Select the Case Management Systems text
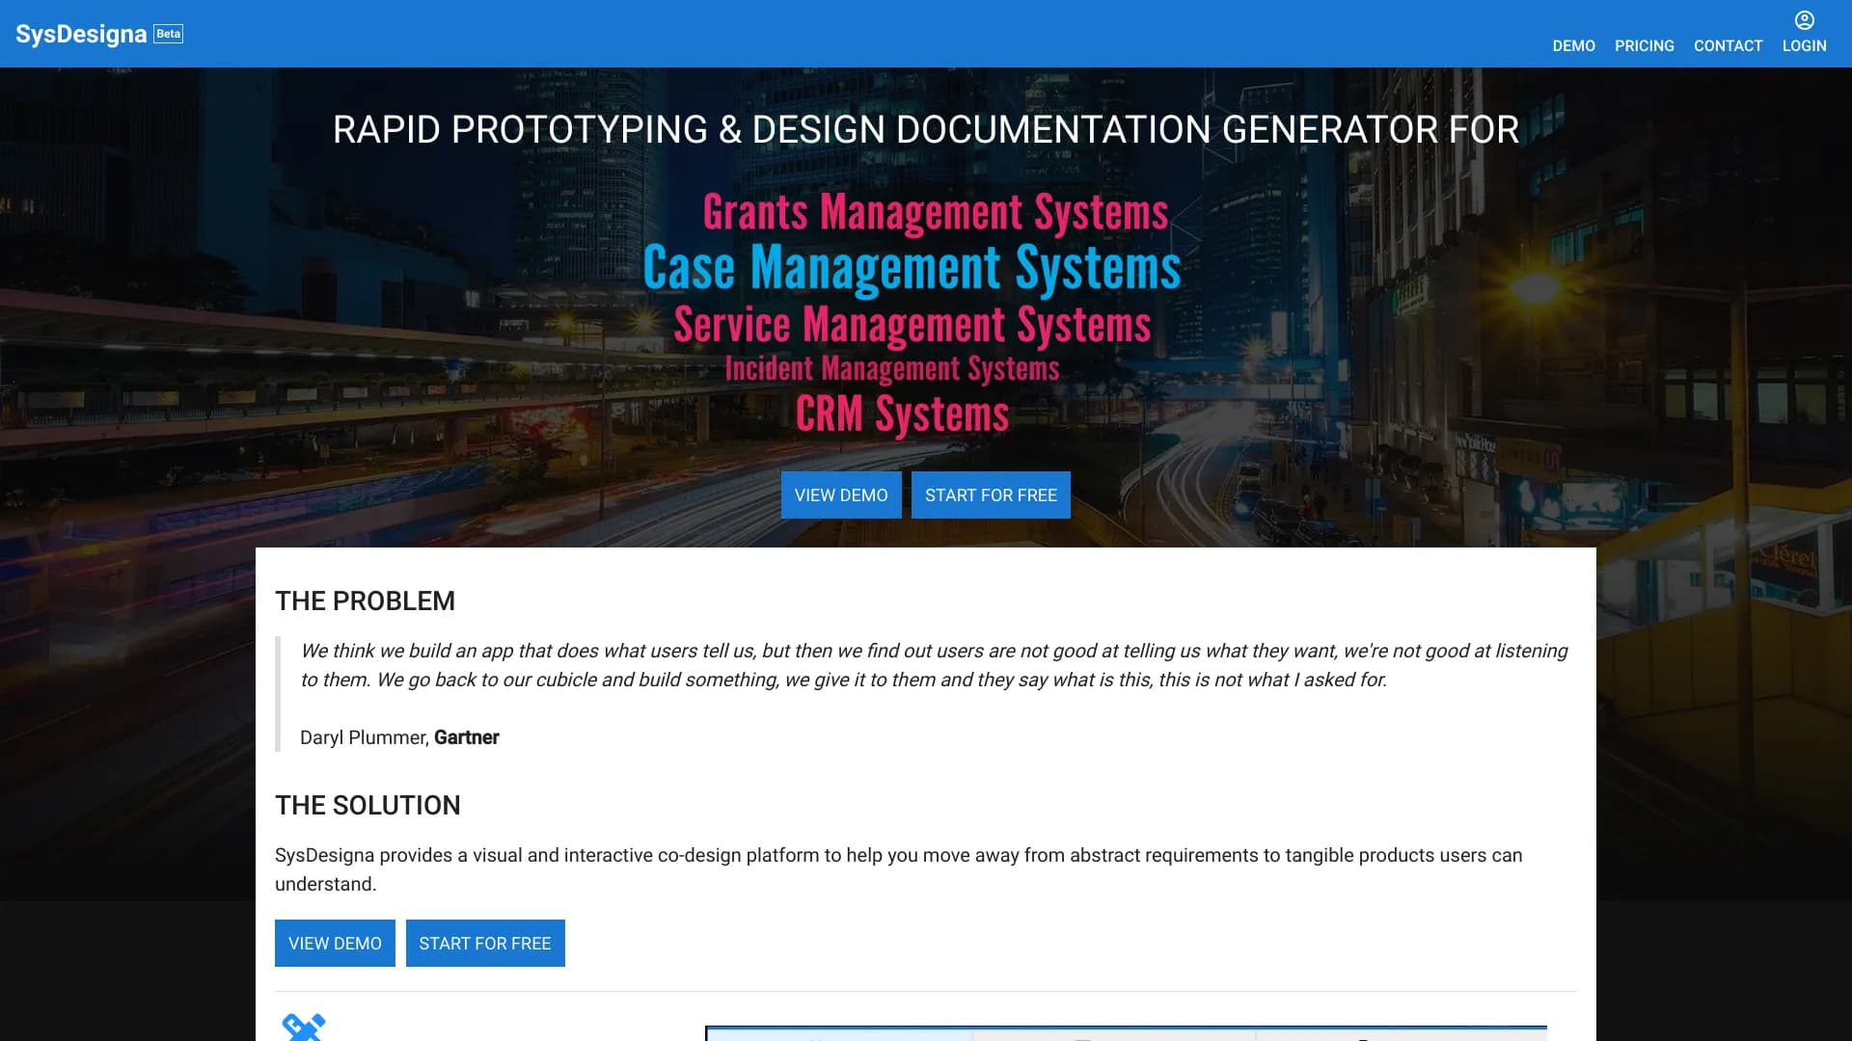The width and height of the screenshot is (1852, 1041). point(912,267)
